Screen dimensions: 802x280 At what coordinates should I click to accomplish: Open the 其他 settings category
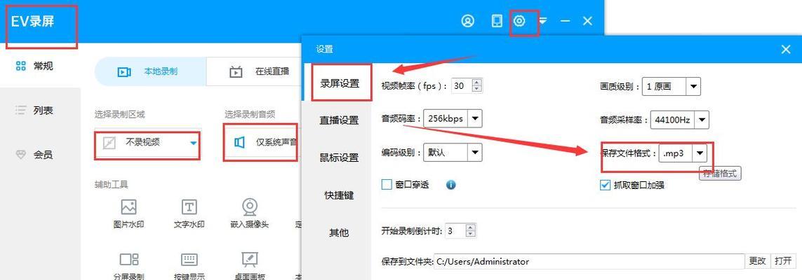click(x=340, y=232)
